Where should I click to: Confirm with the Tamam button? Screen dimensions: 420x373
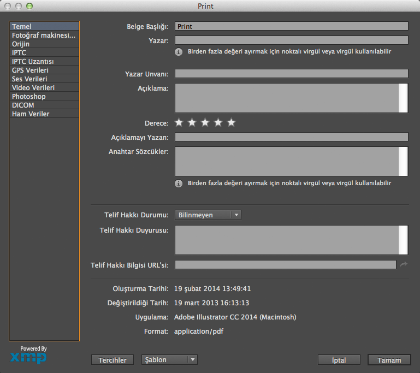coord(389,360)
